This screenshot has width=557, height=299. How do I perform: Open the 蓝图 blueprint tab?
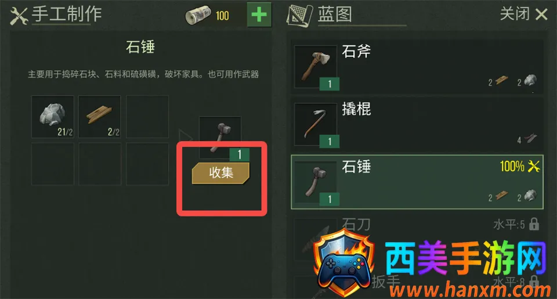335,14
